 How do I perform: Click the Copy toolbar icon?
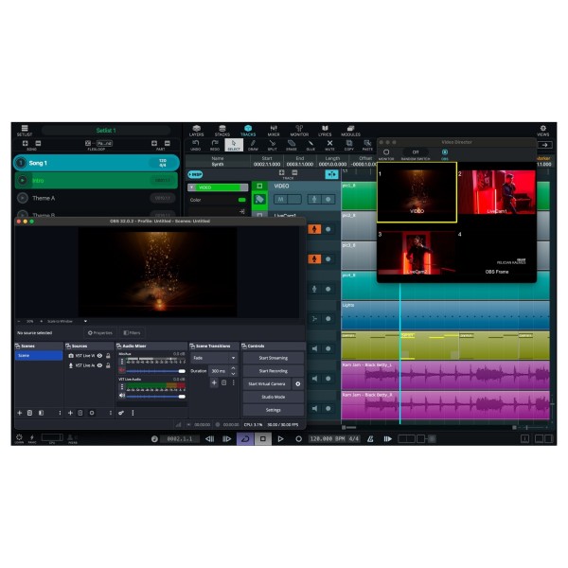(348, 144)
